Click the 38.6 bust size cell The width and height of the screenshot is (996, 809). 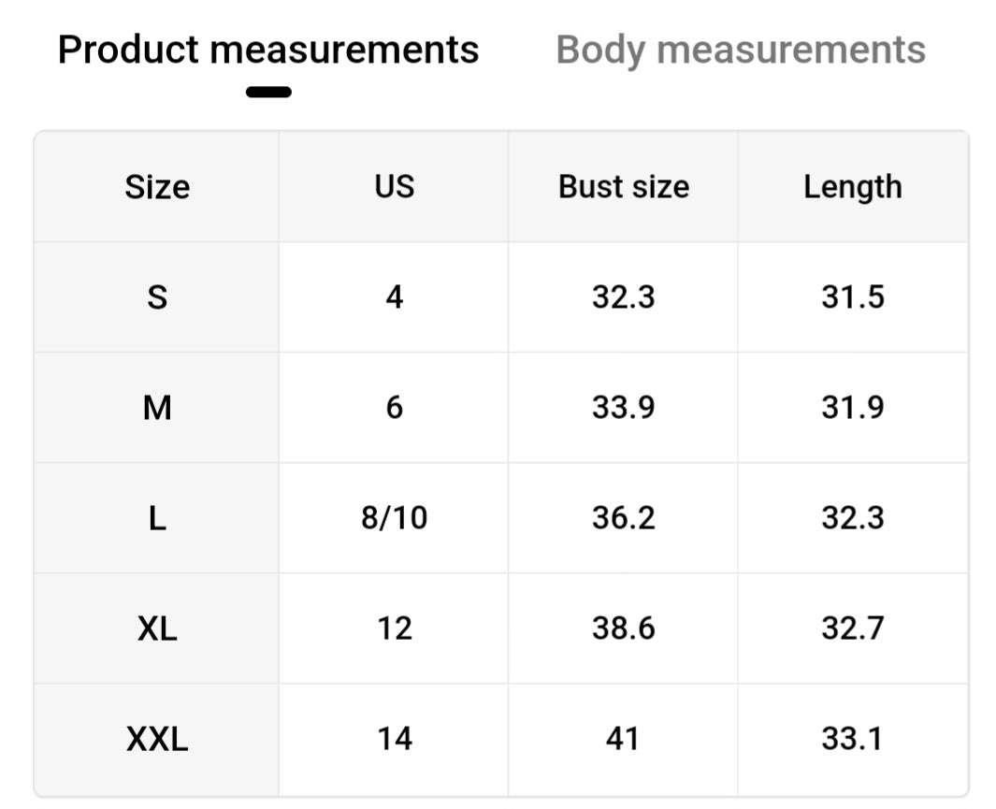point(623,628)
